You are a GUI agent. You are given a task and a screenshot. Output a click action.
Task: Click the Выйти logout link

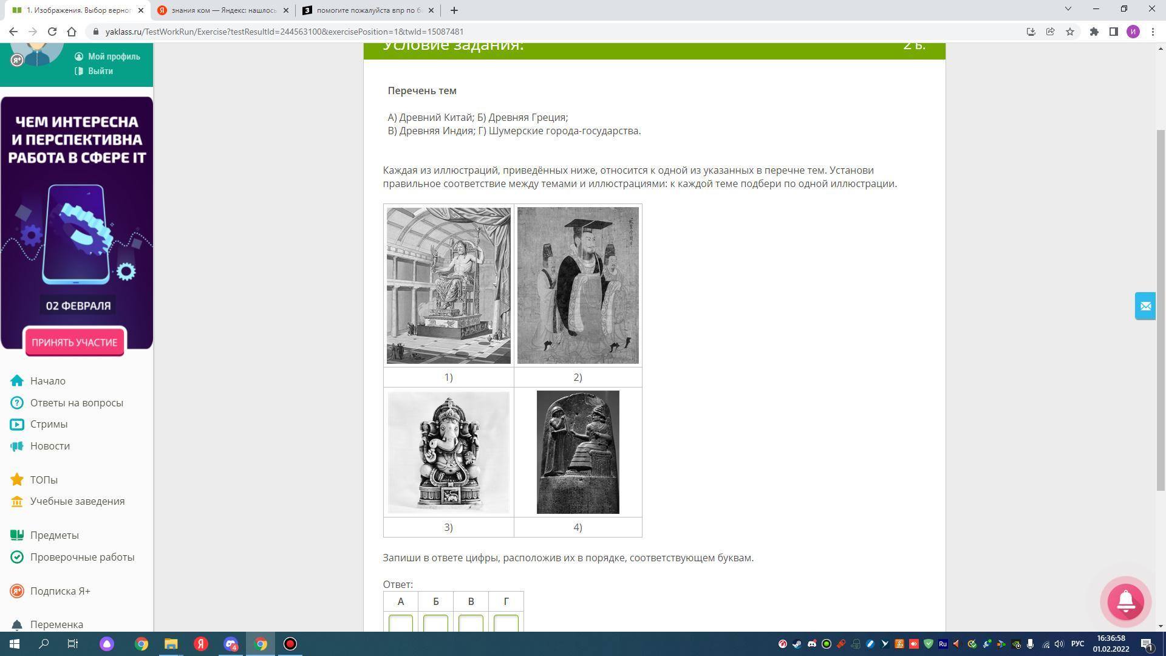pyautogui.click(x=100, y=71)
